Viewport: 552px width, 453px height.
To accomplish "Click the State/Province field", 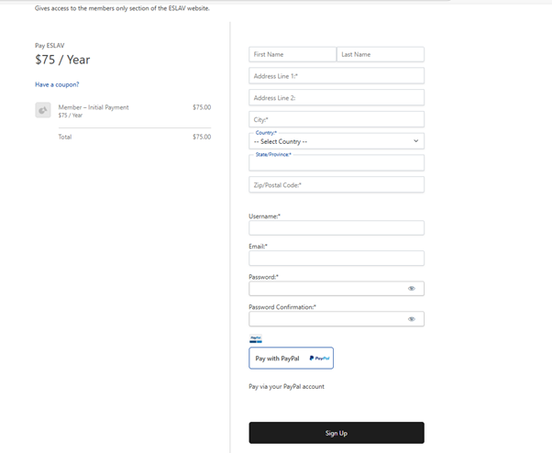I will [336, 164].
